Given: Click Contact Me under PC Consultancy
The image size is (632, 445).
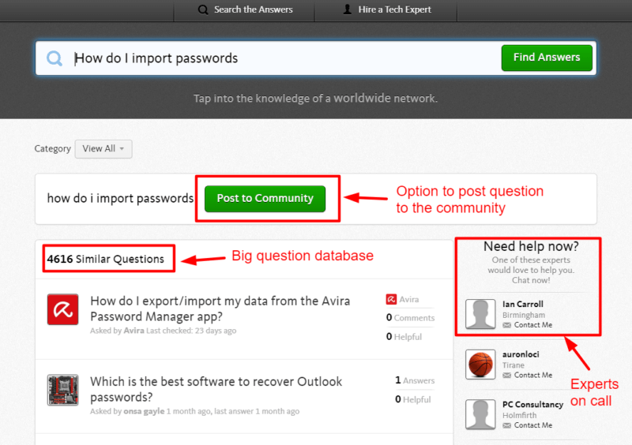Looking at the screenshot, I should pyautogui.click(x=532, y=425).
